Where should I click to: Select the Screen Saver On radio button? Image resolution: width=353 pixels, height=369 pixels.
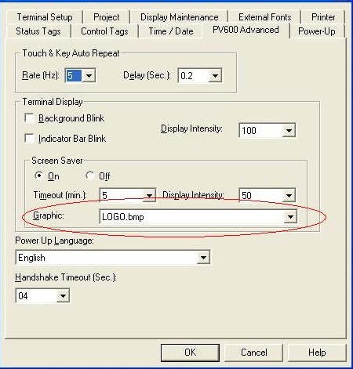click(x=39, y=175)
